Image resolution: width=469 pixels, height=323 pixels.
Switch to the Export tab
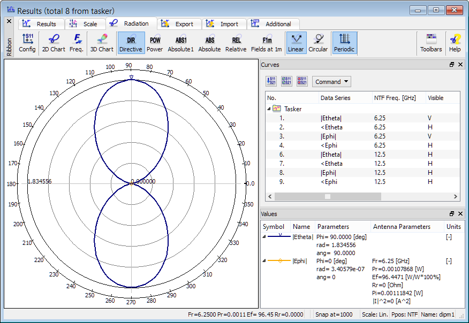pos(179,24)
